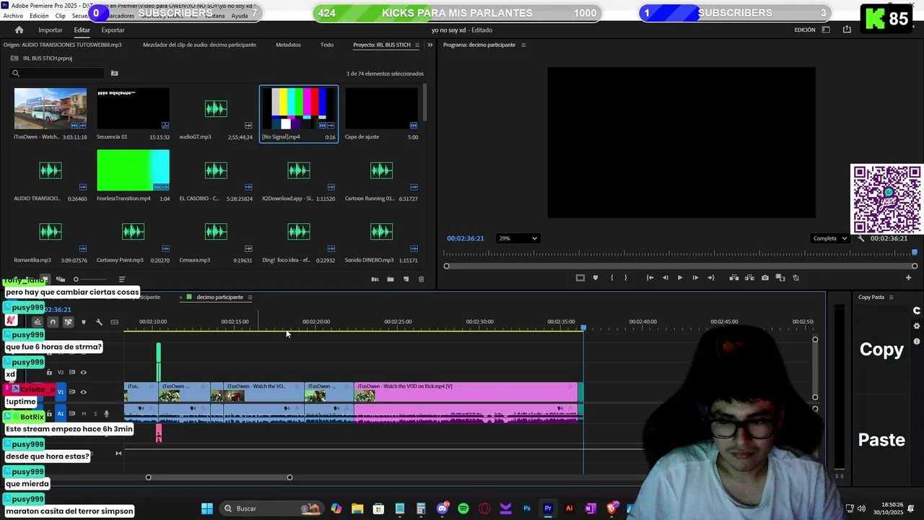
Task: Click the quick export share icon
Action: pyautogui.click(x=847, y=30)
